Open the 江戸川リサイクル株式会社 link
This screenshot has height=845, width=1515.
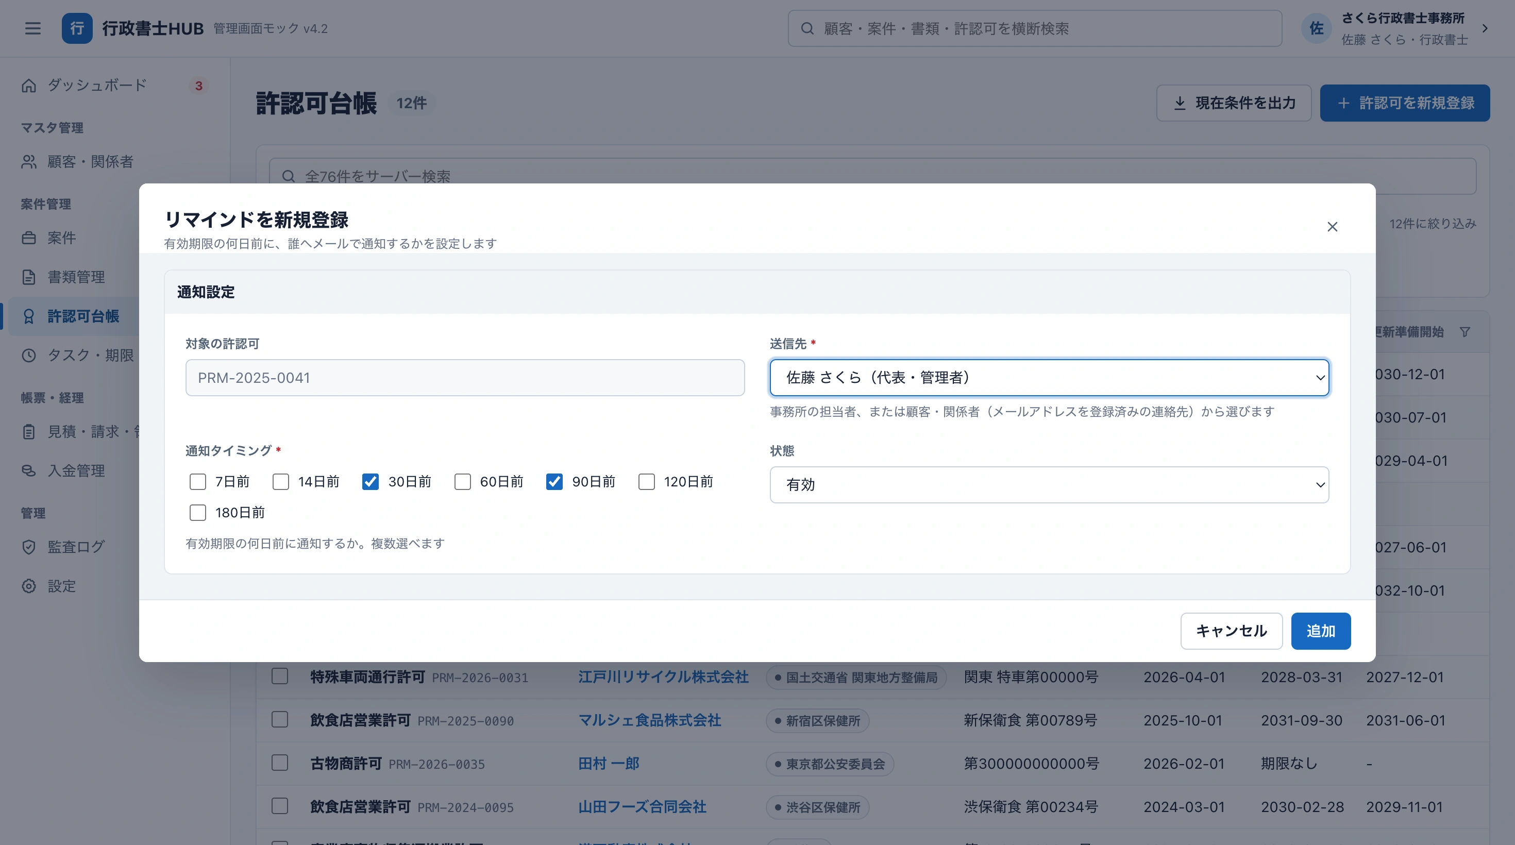pos(663,677)
